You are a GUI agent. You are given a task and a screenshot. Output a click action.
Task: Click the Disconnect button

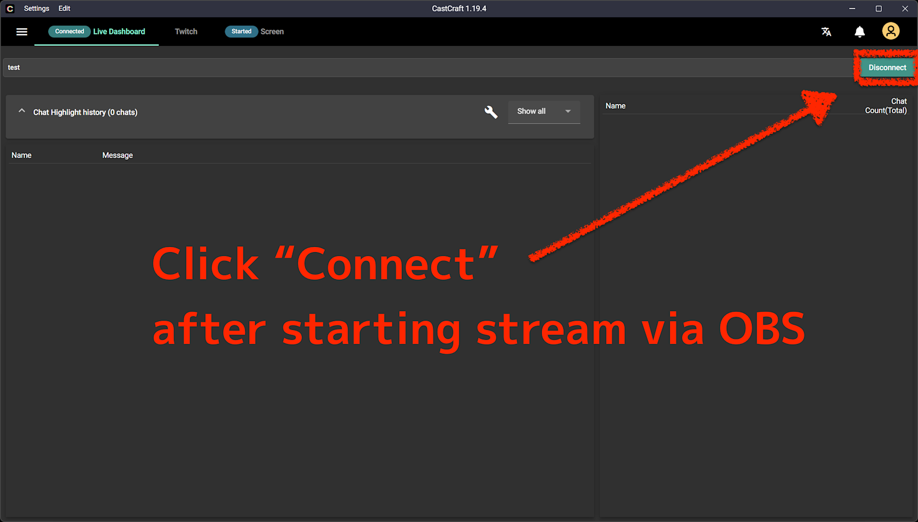pos(887,67)
